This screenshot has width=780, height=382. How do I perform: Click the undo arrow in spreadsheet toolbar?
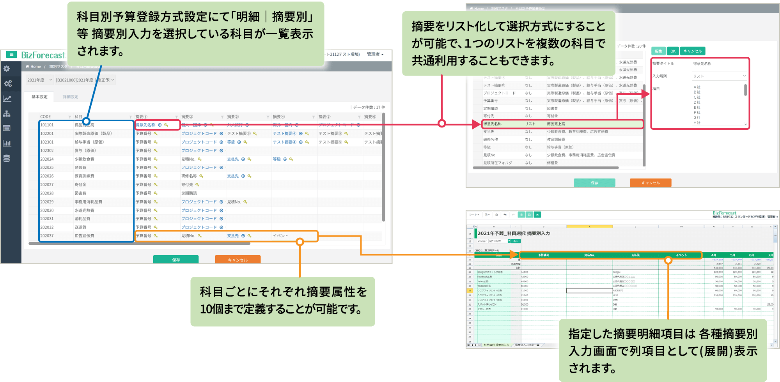[x=505, y=215]
